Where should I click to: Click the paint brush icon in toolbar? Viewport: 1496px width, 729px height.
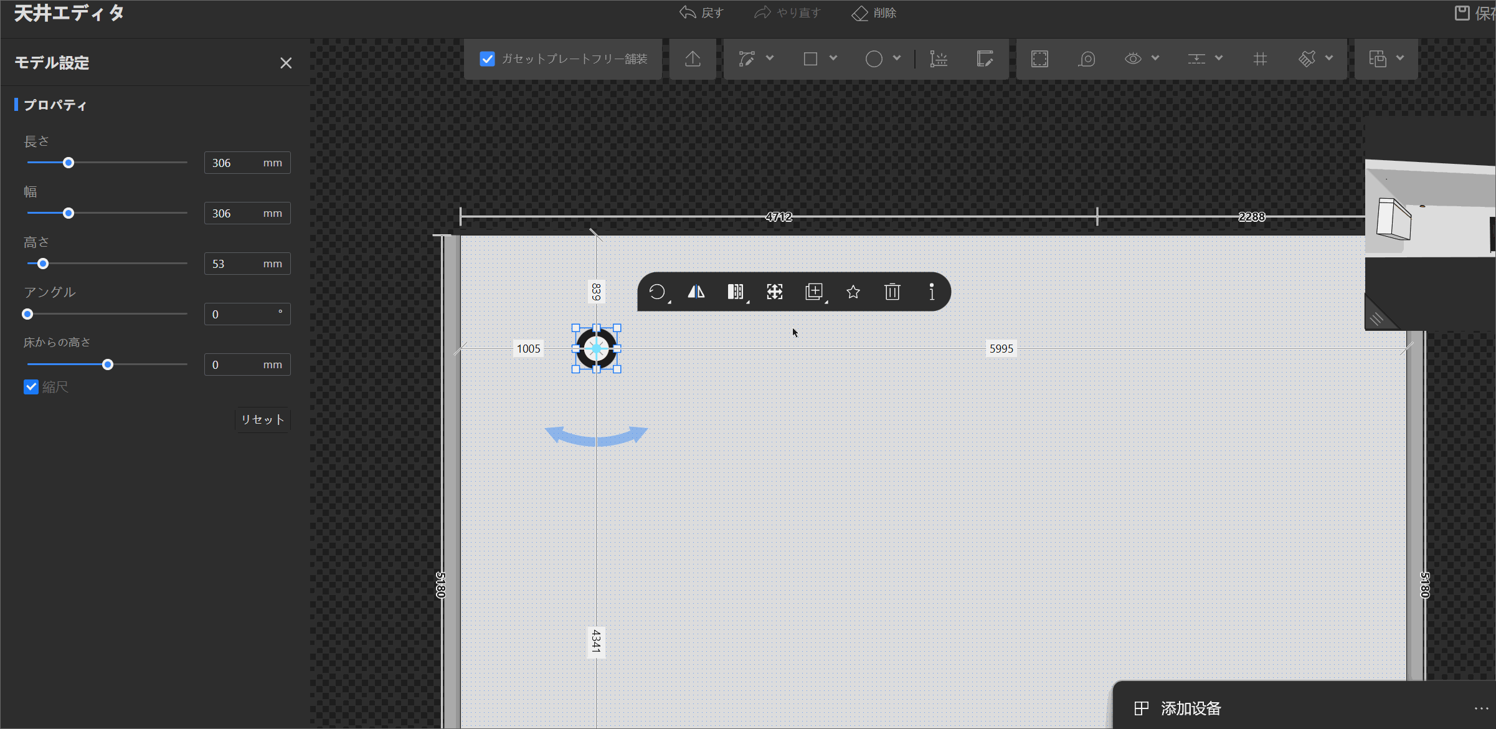[1307, 59]
